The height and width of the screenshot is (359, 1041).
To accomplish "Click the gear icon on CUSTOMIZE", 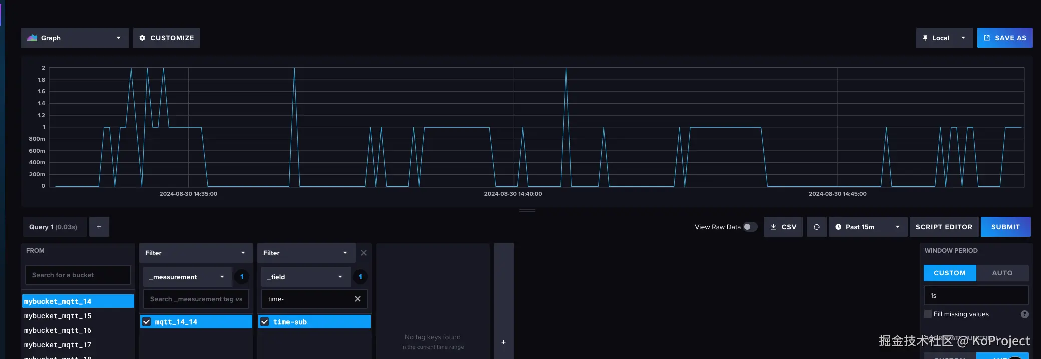I will coord(142,38).
